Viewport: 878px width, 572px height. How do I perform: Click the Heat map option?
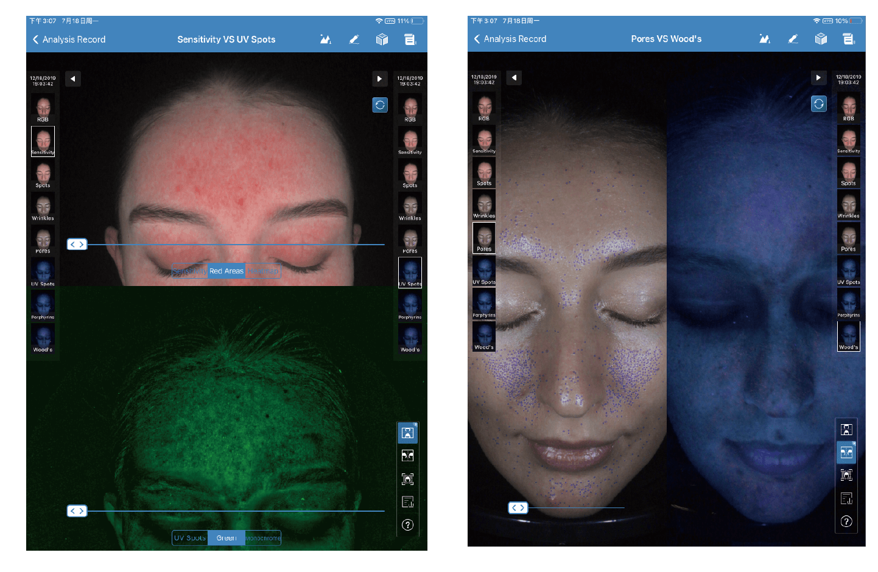(263, 271)
